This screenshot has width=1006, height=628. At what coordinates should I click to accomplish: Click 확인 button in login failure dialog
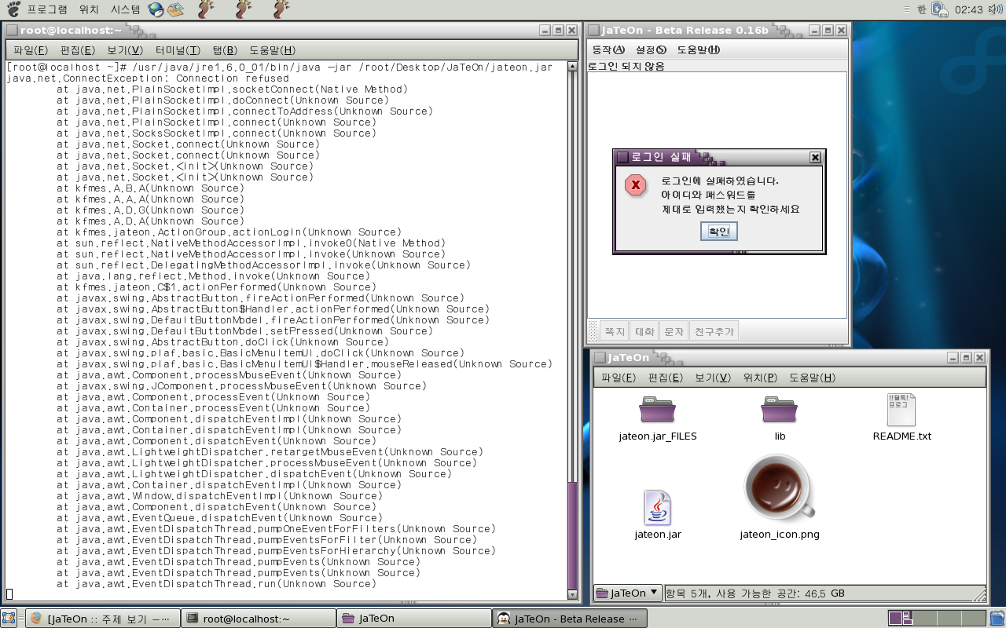pos(718,232)
